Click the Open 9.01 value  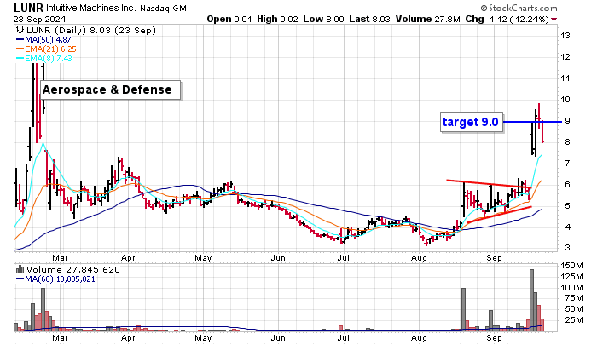[229, 19]
